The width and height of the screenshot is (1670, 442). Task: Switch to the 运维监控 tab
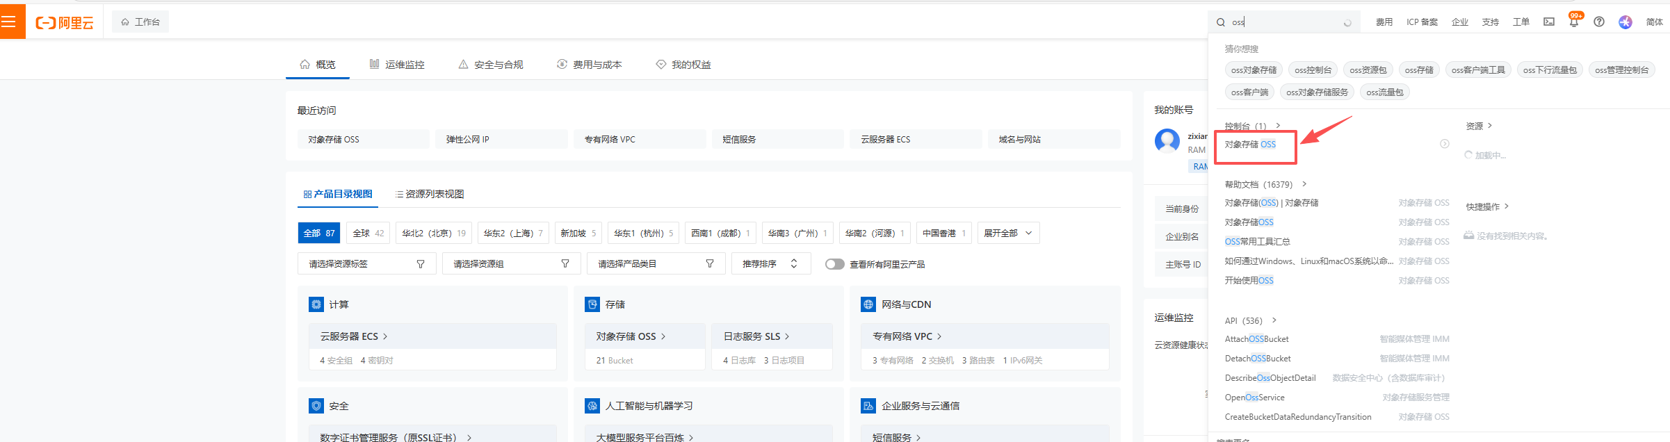(x=397, y=65)
